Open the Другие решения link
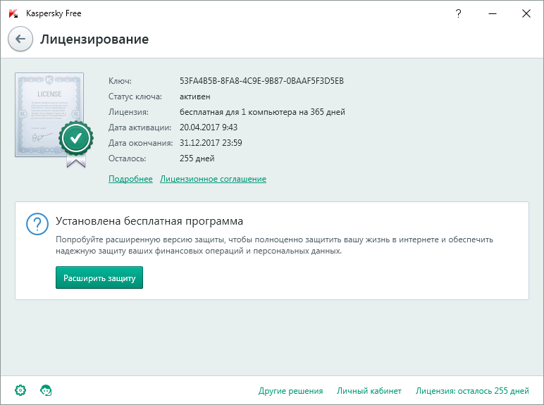The height and width of the screenshot is (405, 544). coord(291,391)
